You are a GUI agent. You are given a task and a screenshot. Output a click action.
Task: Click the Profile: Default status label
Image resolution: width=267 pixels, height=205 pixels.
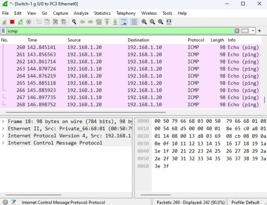[246, 202]
